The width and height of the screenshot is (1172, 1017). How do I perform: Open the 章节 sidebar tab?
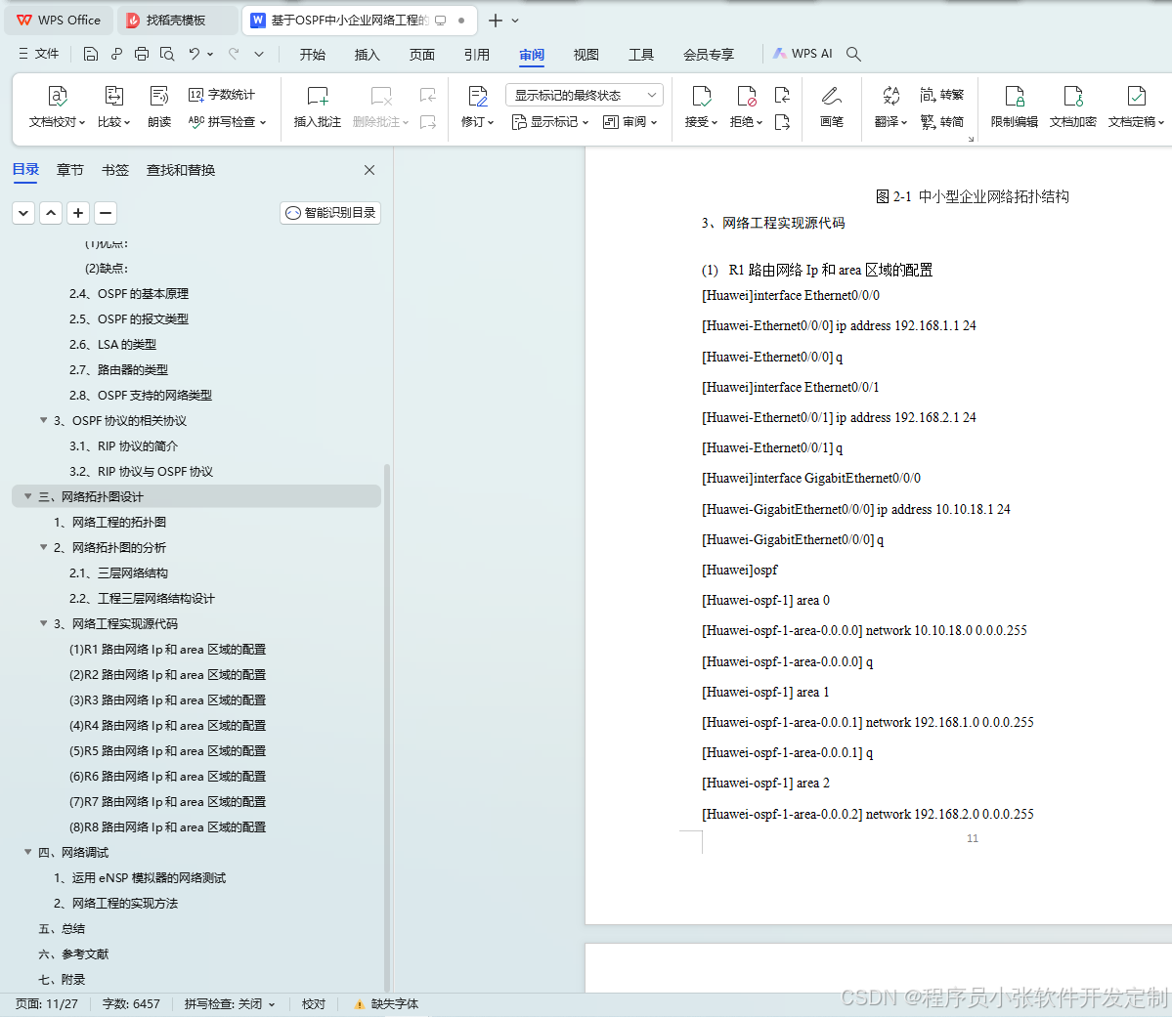click(69, 169)
